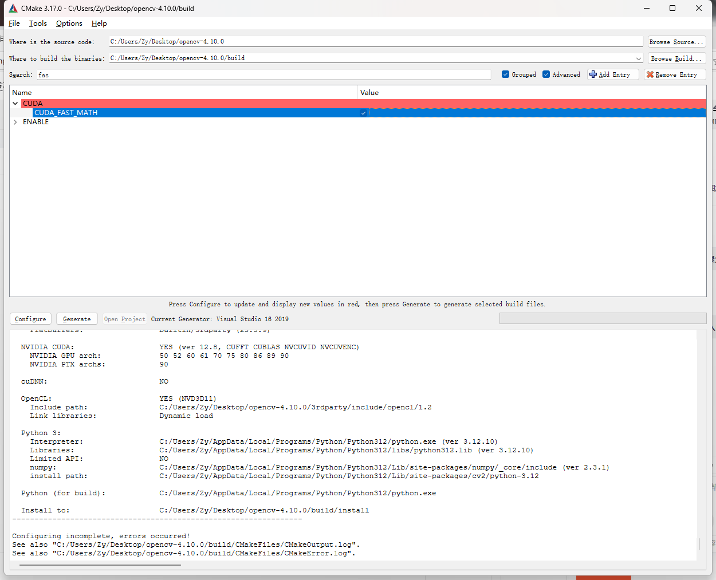This screenshot has width=716, height=580.
Task: Open the Tools menu
Action: click(38, 23)
